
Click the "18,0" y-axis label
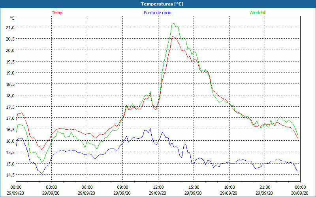click(x=10, y=96)
